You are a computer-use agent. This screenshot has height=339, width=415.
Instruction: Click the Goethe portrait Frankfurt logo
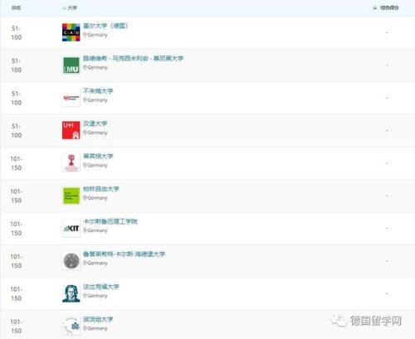(71, 293)
